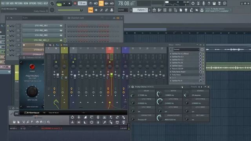Toggle the loop recording icon

112,4
